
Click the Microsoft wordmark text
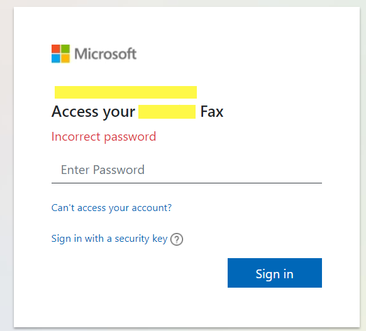point(105,54)
